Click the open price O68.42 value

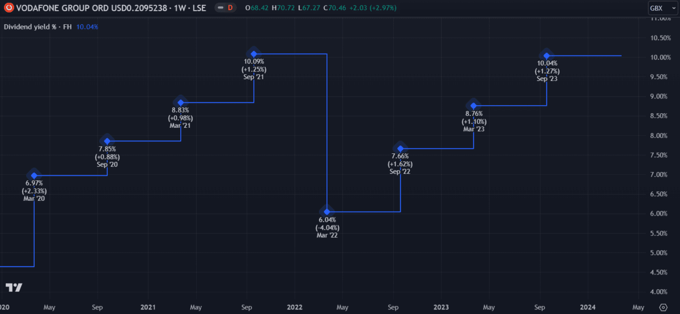pyautogui.click(x=256, y=8)
